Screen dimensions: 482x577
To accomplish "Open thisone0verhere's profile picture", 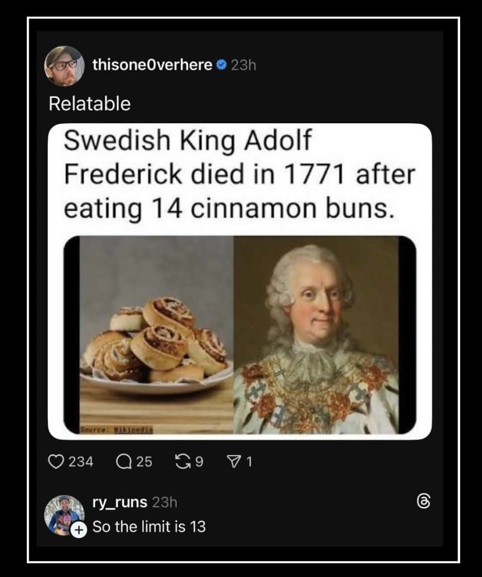I will (x=65, y=66).
